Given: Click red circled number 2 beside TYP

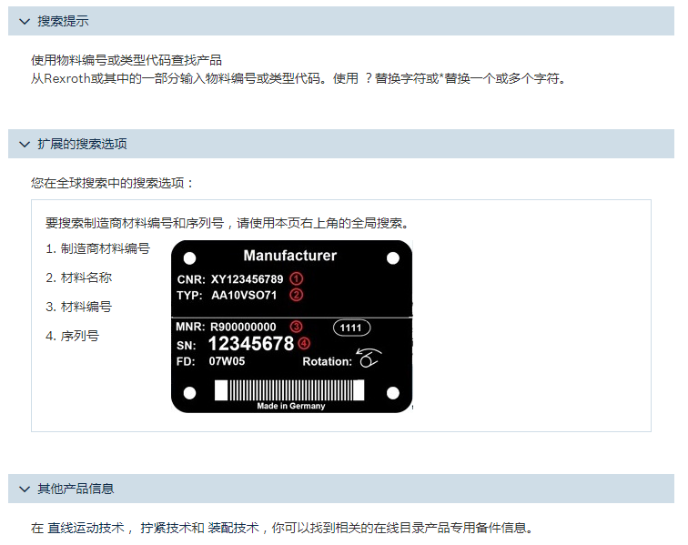Looking at the screenshot, I should tap(296, 295).
